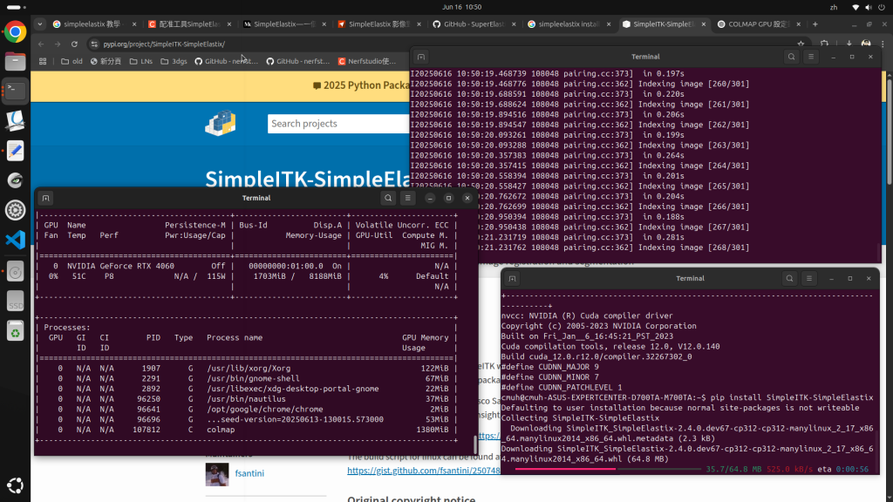Open the gist.github.com/fsantini link

(424, 471)
